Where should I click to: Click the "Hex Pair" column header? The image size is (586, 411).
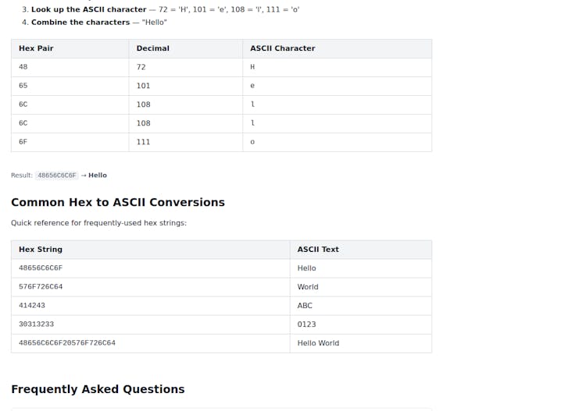coord(36,48)
